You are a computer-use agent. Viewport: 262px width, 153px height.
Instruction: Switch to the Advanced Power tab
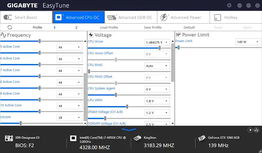pos(183,17)
